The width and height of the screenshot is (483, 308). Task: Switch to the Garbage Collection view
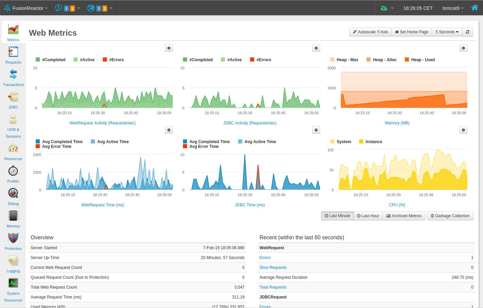point(450,216)
